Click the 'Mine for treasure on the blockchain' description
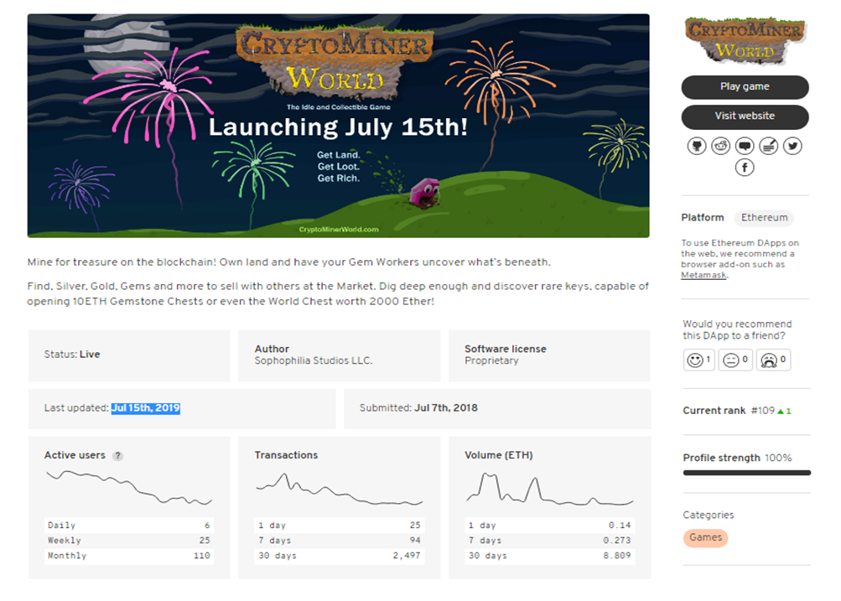 click(289, 262)
